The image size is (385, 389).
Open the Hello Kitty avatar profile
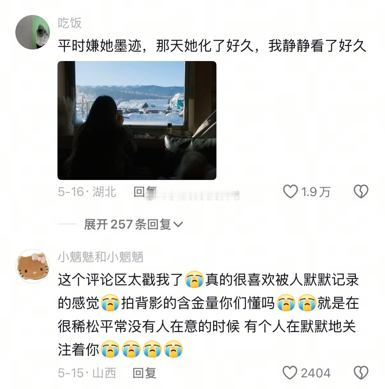tap(33, 266)
